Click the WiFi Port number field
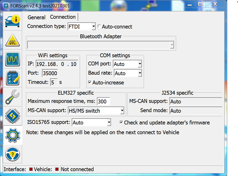 pyautogui.click(x=50, y=73)
